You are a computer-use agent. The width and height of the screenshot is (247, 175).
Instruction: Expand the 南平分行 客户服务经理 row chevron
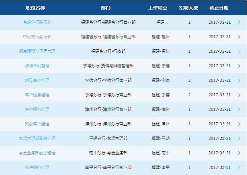pos(239,168)
